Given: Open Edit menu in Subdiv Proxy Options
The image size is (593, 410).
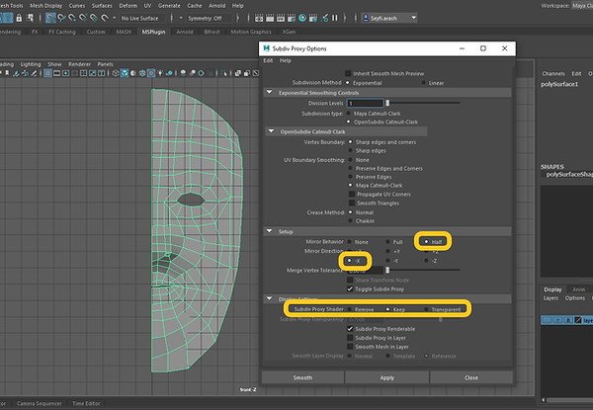Looking at the screenshot, I should (268, 60).
